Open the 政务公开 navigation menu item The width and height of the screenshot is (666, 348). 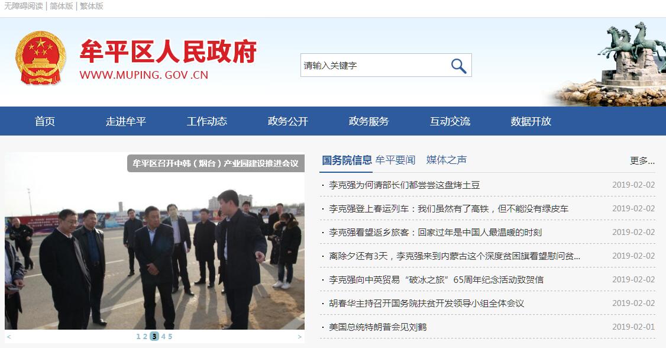287,121
